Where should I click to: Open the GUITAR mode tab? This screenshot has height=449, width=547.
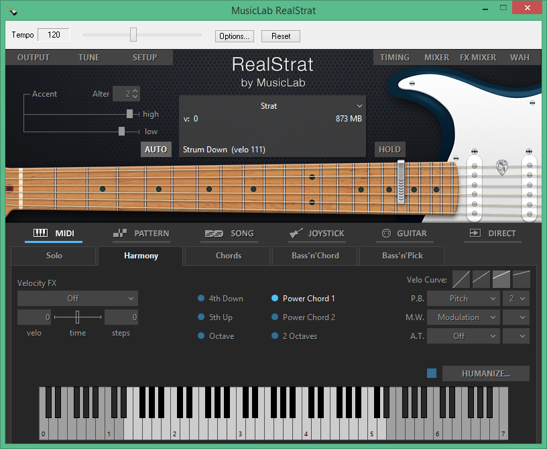405,234
